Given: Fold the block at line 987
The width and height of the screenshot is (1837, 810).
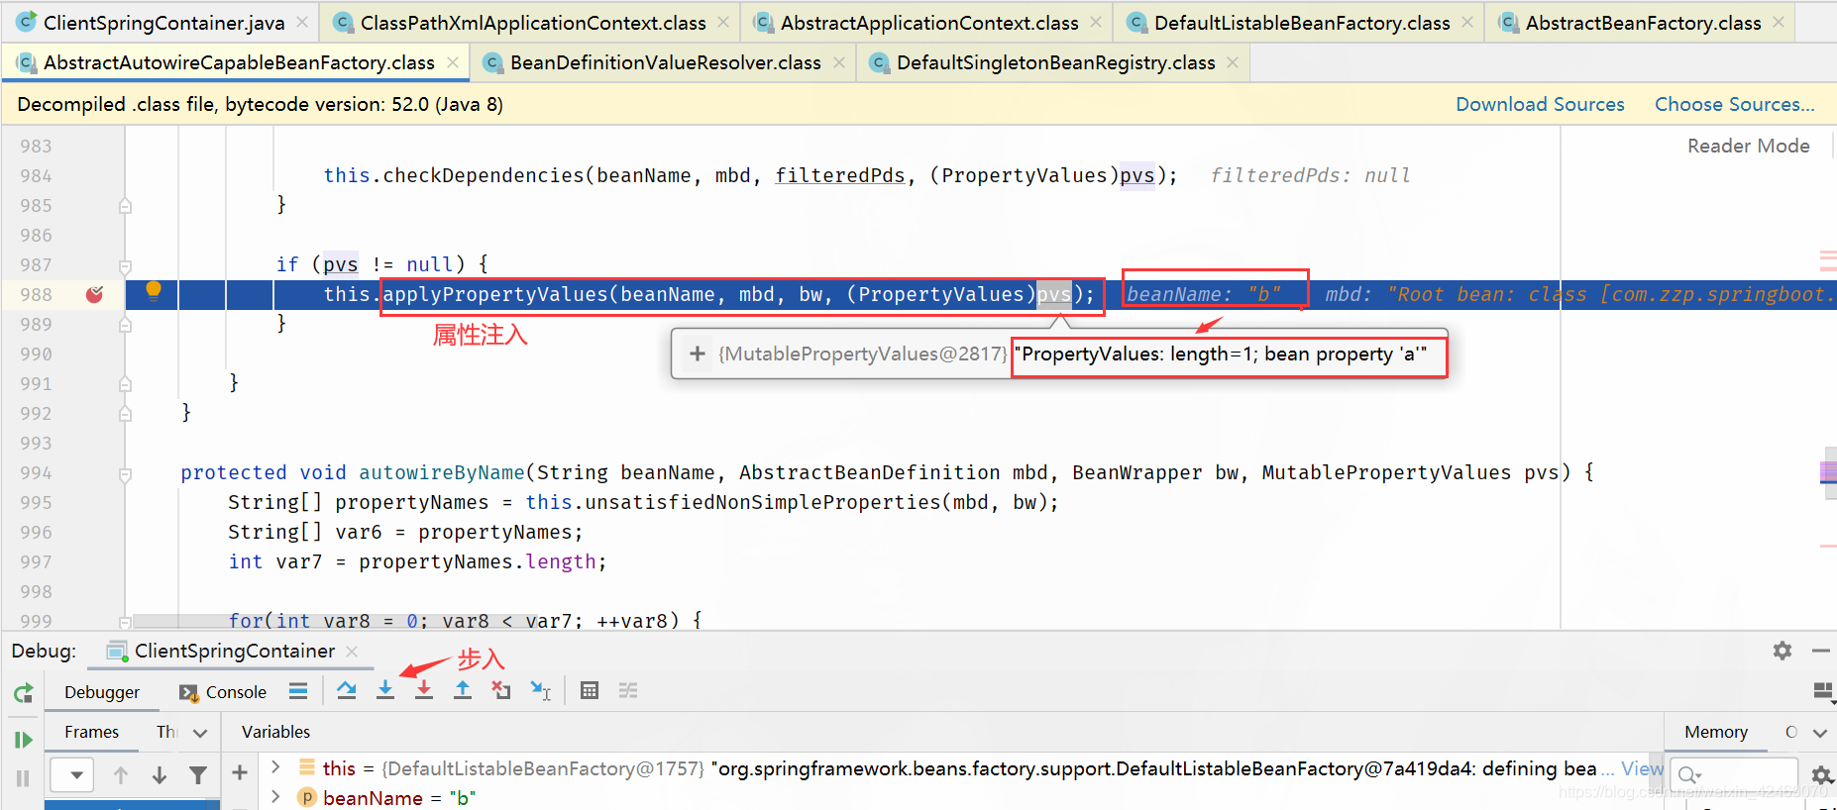Looking at the screenshot, I should point(125,266).
